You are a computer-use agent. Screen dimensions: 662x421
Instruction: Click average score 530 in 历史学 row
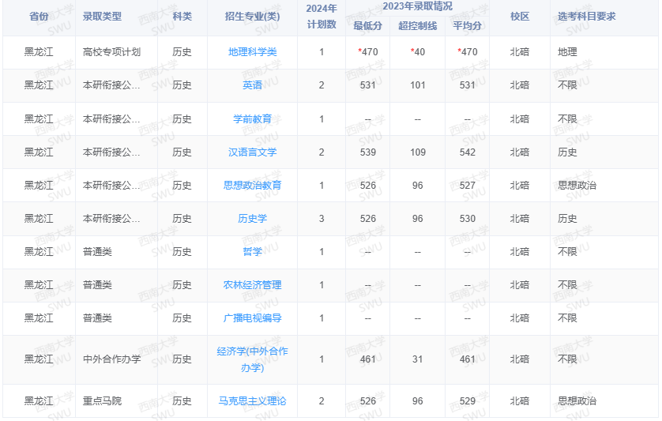tap(468, 219)
